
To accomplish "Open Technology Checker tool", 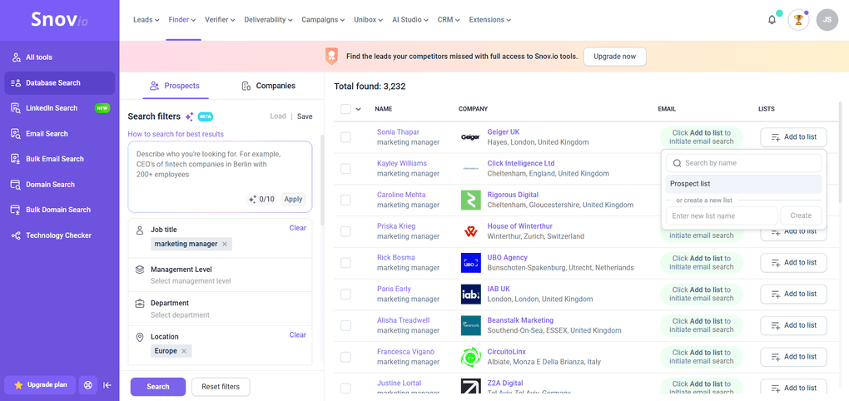I will pyautogui.click(x=60, y=235).
